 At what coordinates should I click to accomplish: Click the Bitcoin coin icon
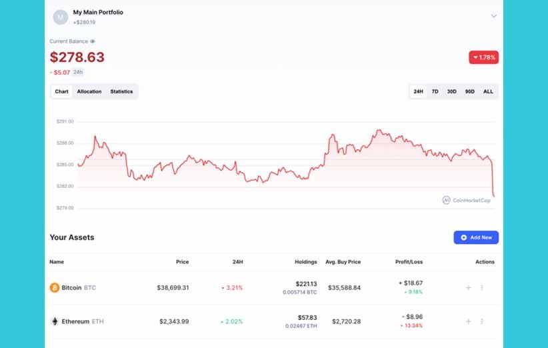click(x=55, y=288)
